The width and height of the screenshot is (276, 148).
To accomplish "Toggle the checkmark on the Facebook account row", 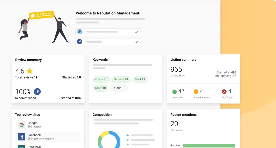I will click(136, 42).
